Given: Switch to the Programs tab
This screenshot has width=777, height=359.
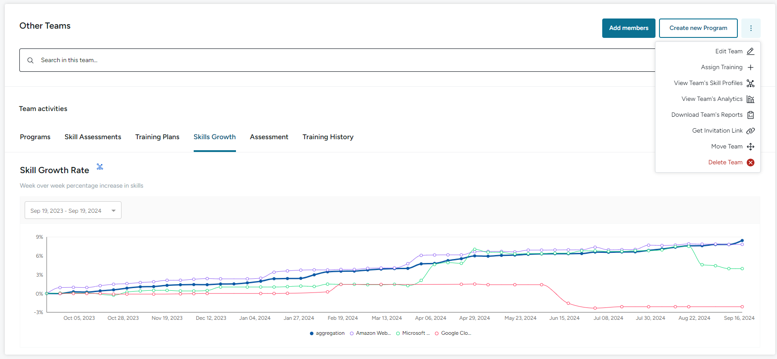Looking at the screenshot, I should tap(35, 137).
